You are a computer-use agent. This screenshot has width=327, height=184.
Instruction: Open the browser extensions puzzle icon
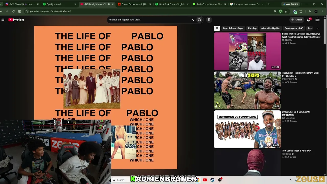click(301, 11)
